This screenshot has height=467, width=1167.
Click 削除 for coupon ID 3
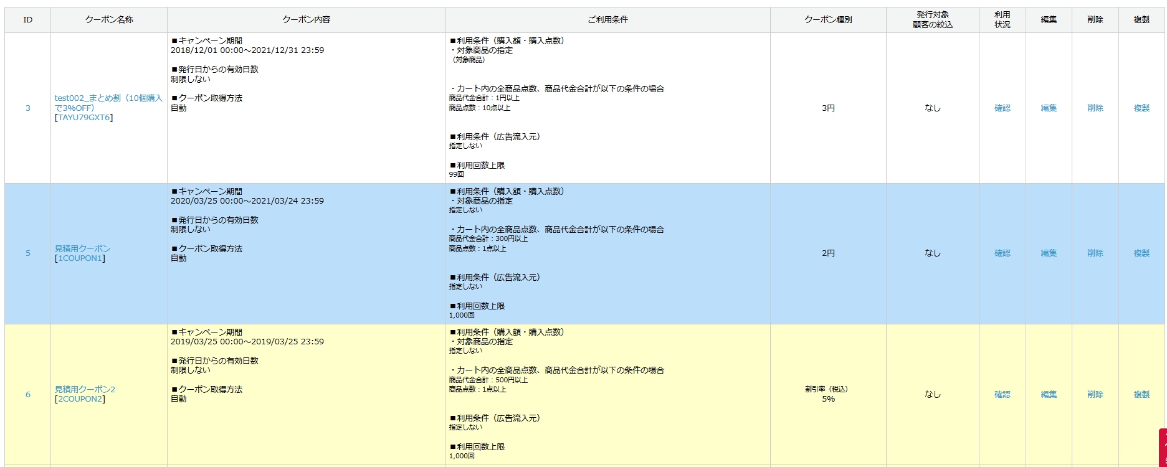1095,108
